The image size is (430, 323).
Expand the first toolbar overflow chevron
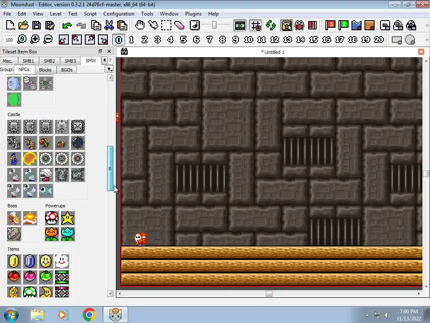pos(427,26)
